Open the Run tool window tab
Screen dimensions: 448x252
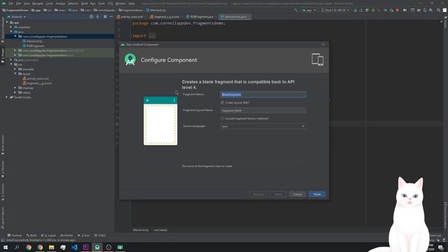tap(84, 235)
